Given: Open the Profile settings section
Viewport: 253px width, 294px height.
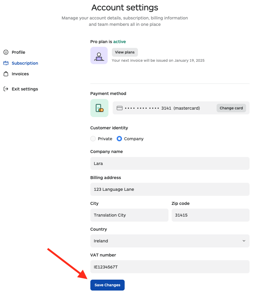Looking at the screenshot, I should (x=18, y=52).
